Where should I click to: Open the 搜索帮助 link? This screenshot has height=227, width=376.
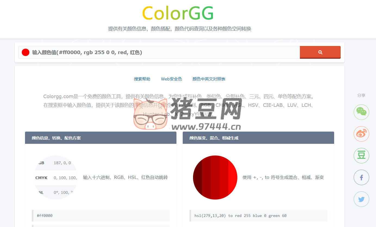142,79
